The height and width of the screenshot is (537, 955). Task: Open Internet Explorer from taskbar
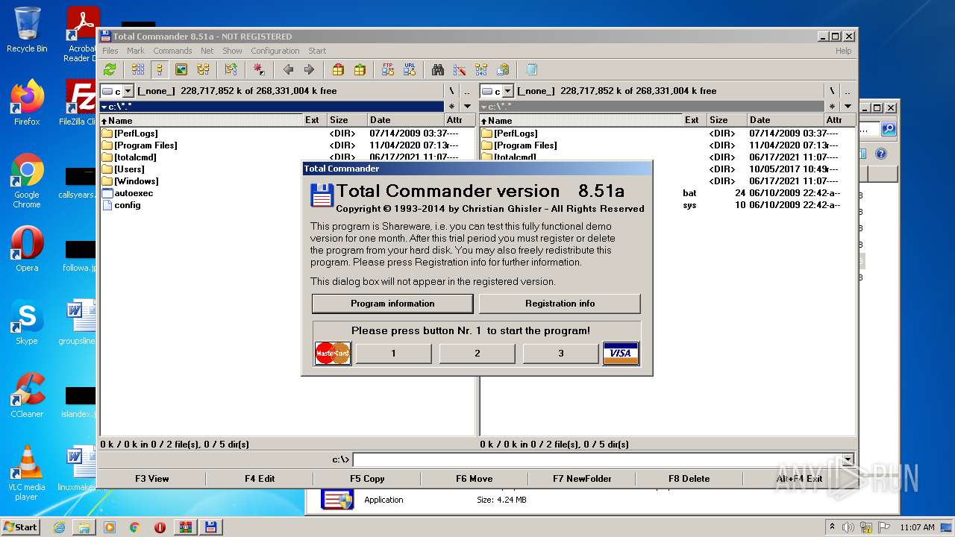(x=59, y=527)
